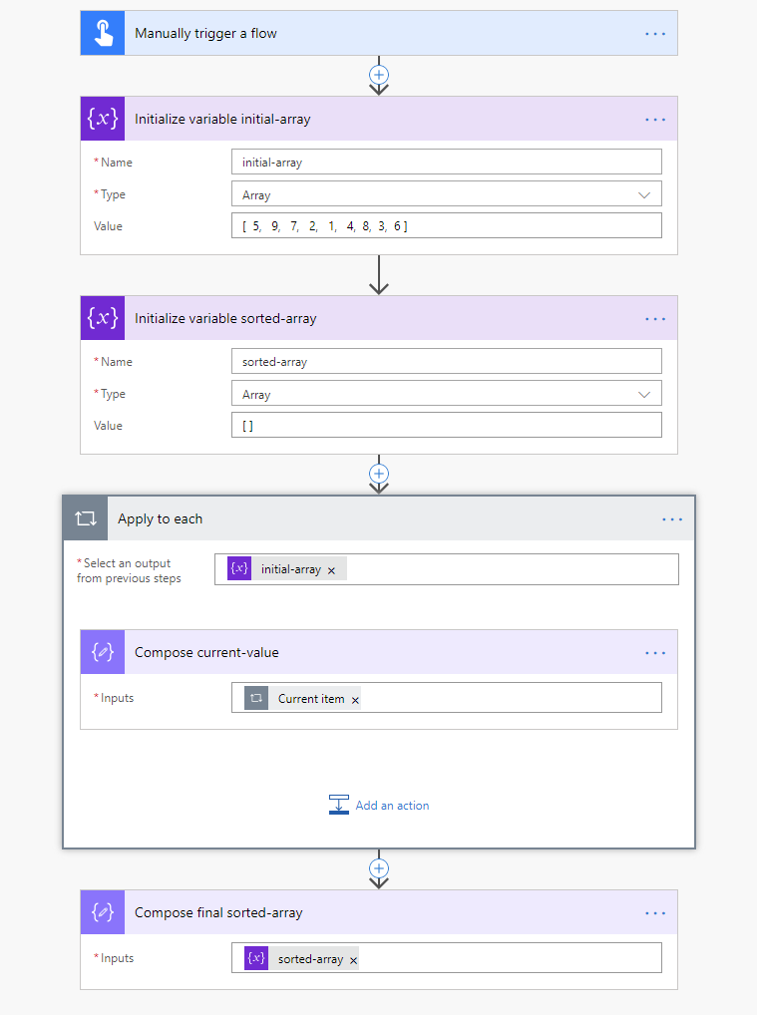Open Type dropdown for initial-array variable
Image resolution: width=757 pixels, height=1015 pixels.
point(644,194)
